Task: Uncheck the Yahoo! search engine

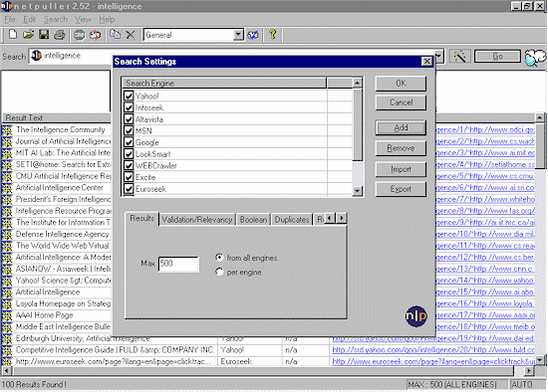Action: [x=129, y=96]
